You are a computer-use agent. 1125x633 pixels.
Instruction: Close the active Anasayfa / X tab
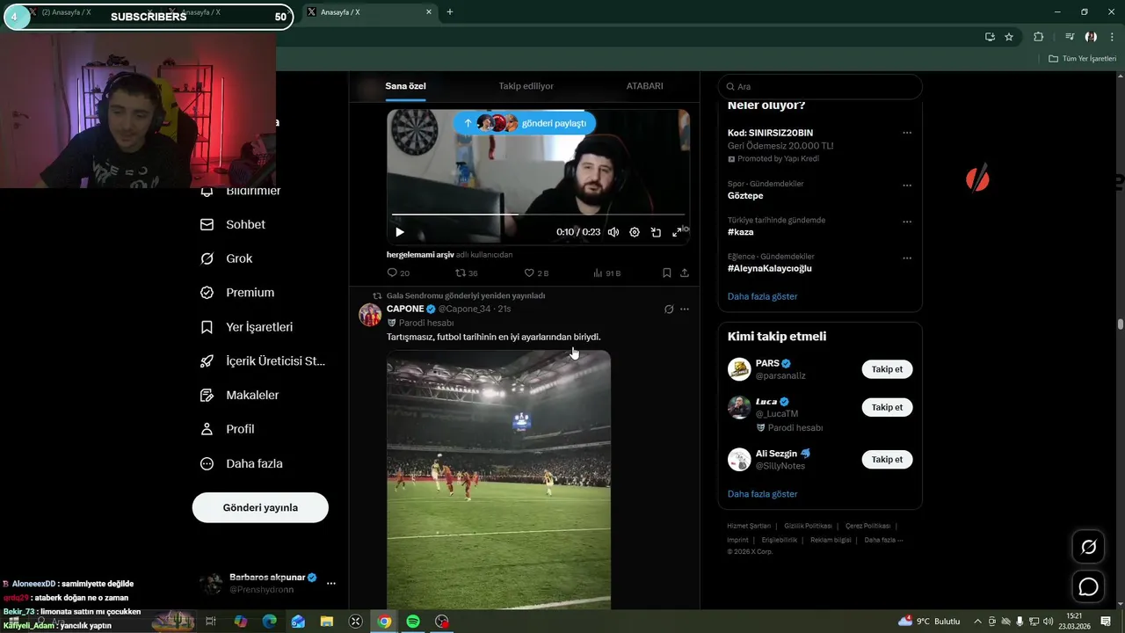(429, 12)
